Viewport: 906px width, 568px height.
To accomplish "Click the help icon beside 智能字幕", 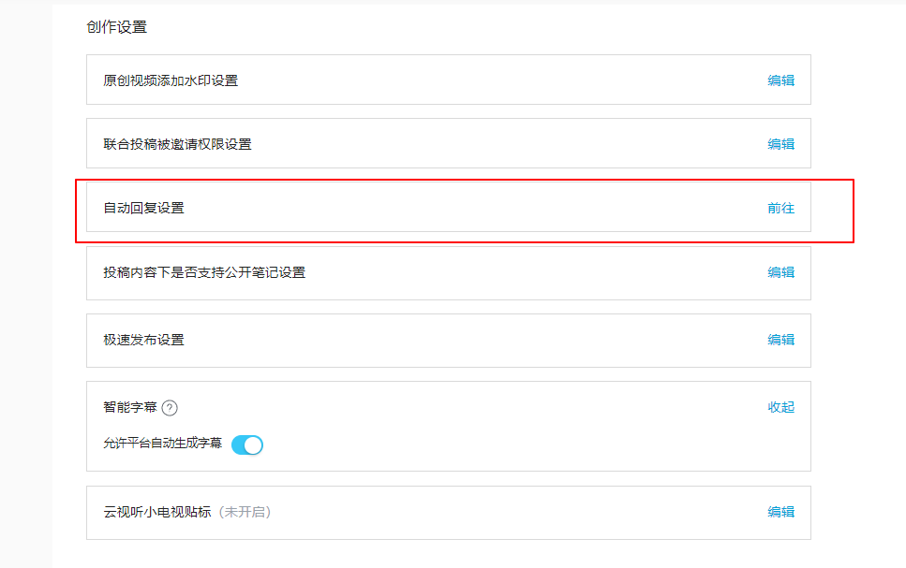I will pos(170,408).
